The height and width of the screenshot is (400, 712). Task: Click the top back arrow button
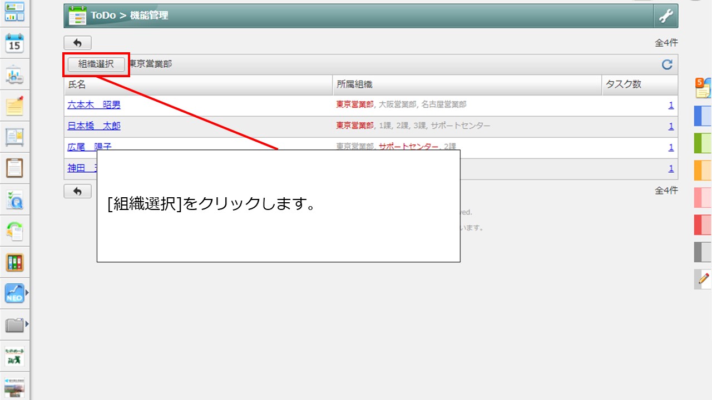77,43
